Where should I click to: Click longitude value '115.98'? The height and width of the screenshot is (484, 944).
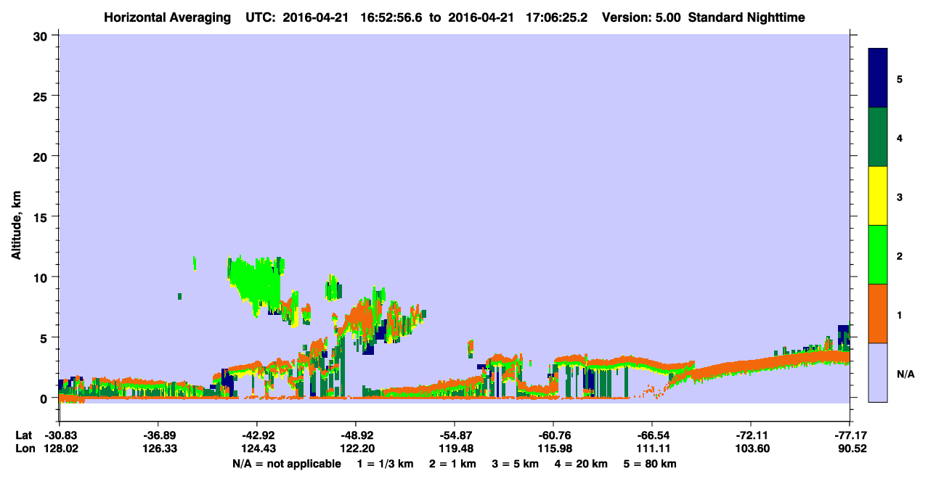click(553, 448)
